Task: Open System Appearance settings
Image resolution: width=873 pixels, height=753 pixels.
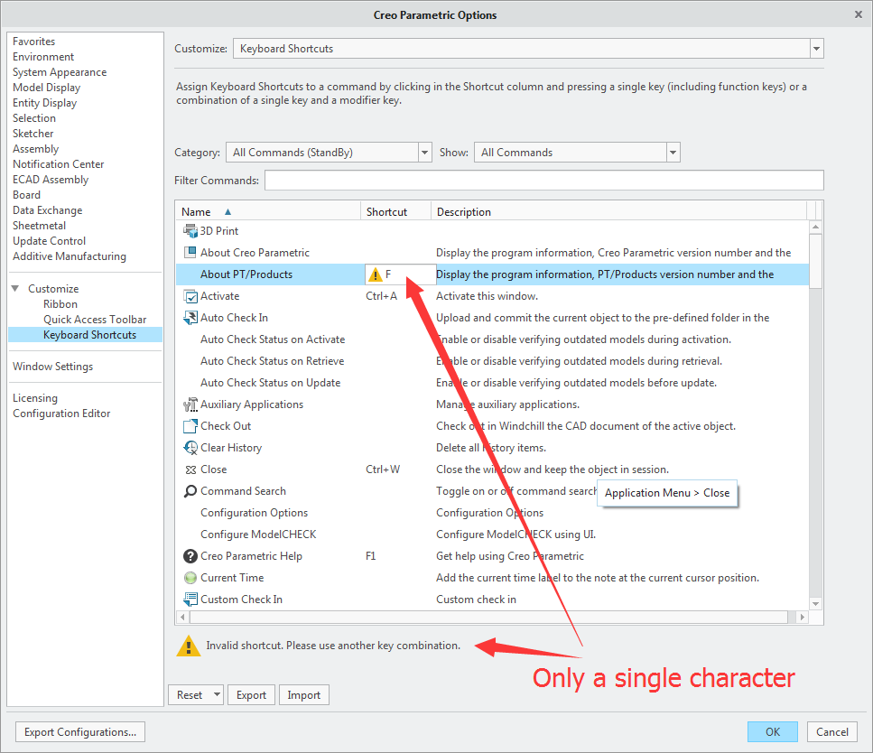Action: 60,72
